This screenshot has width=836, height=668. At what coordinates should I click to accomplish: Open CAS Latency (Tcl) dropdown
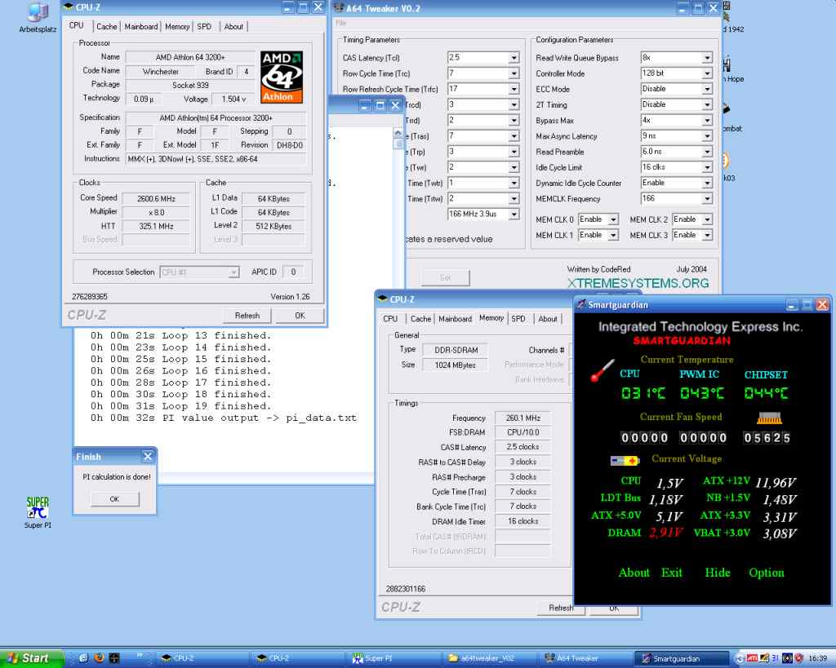(514, 58)
